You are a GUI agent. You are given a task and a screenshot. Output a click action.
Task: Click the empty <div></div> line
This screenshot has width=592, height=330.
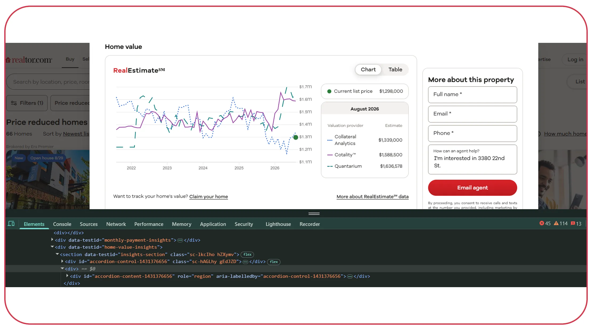click(x=69, y=233)
